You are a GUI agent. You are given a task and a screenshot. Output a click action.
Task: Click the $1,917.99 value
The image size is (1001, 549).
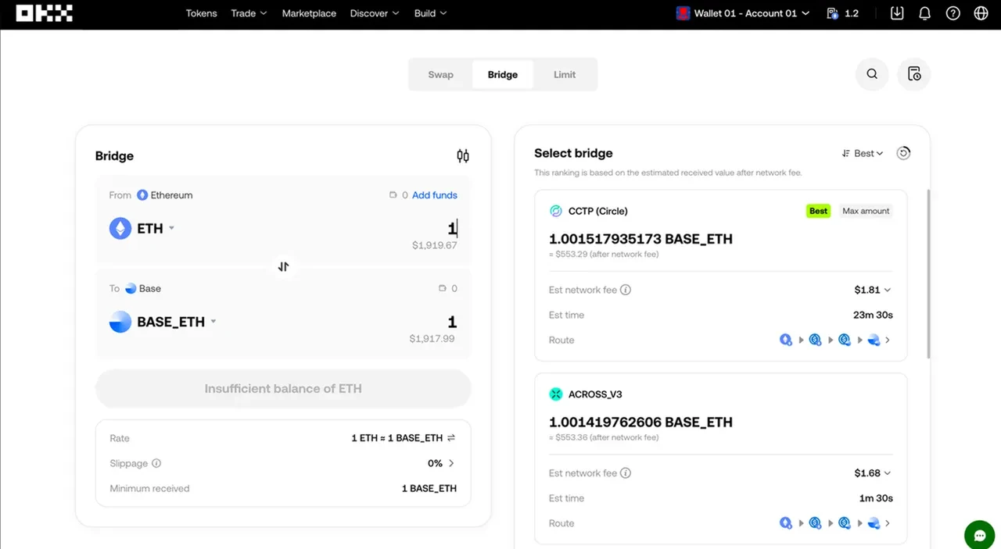[432, 339]
